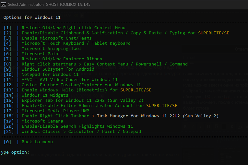Click the 'Microsoft Camera' entry

tap(42, 121)
